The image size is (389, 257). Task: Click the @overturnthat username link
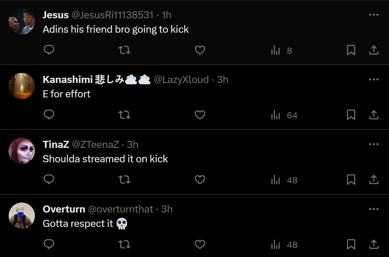[120, 209]
